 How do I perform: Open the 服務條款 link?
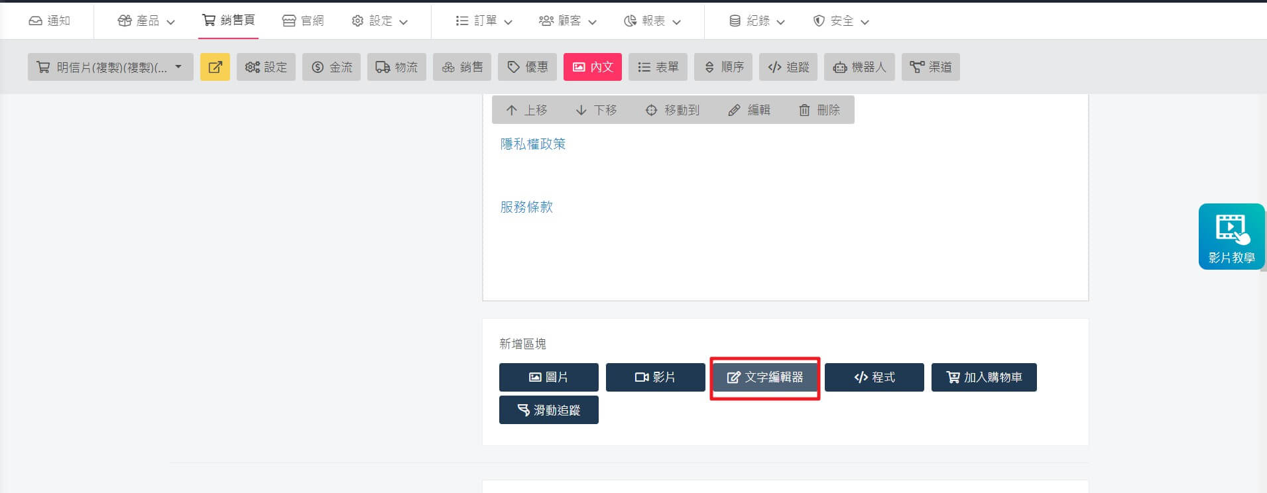tap(526, 207)
